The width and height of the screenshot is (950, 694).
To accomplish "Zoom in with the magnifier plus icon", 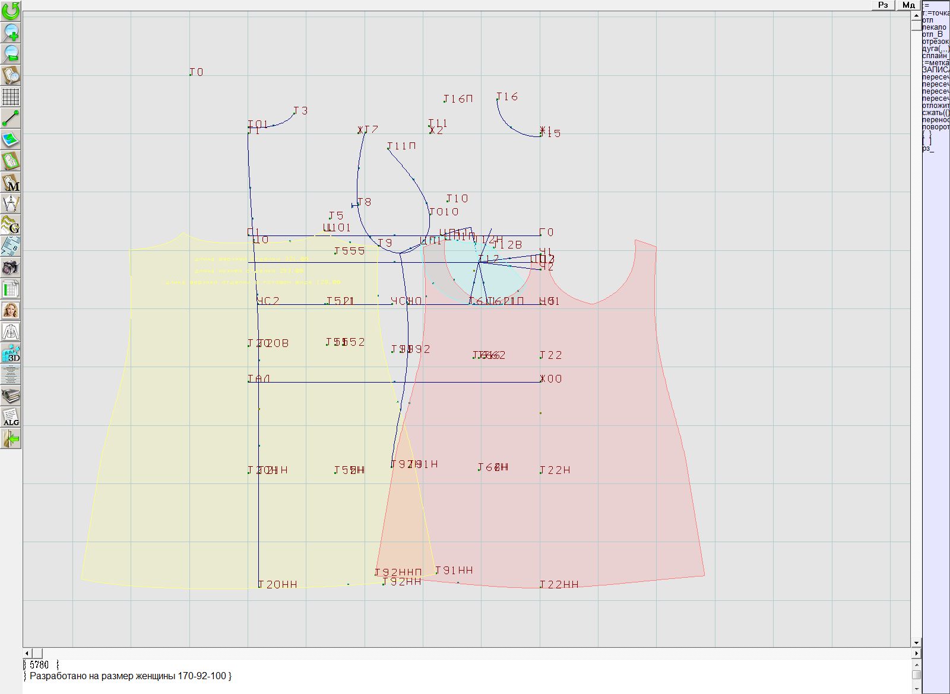I will tap(11, 32).
